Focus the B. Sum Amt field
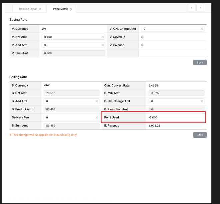 [71, 126]
